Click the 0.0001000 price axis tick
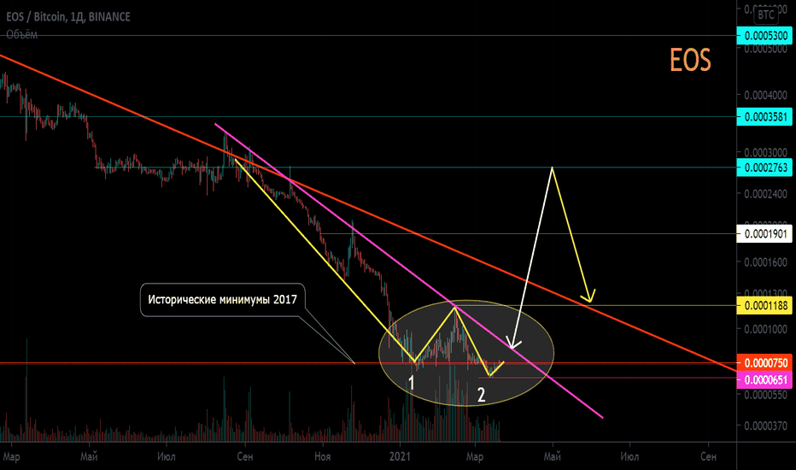796x470 pixels. [765, 329]
